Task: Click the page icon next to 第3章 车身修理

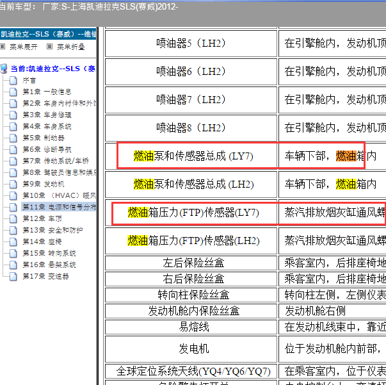Action: pyautogui.click(x=13, y=115)
